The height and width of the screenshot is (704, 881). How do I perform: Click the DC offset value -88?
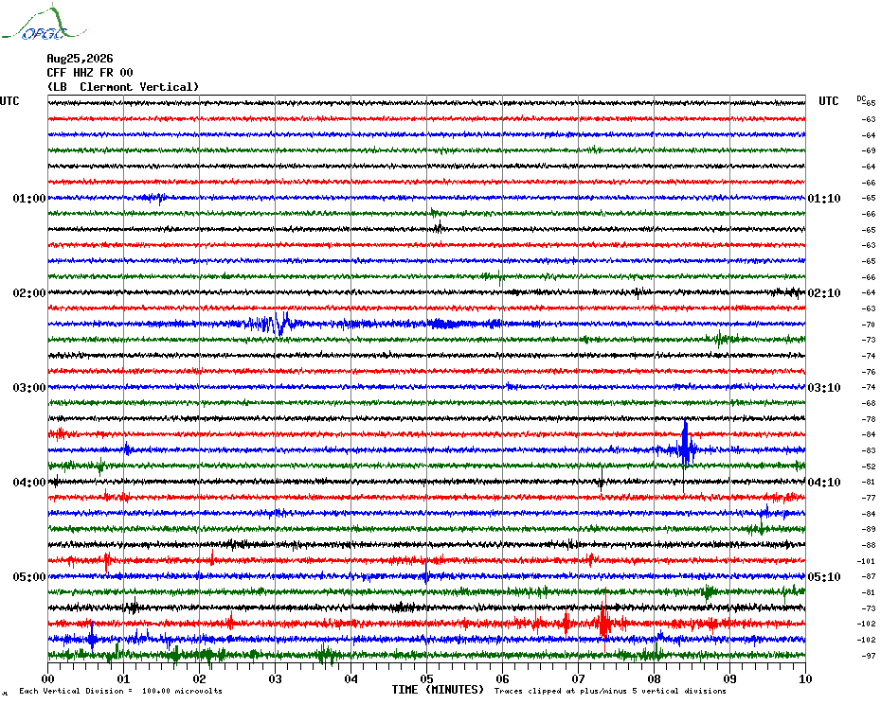(x=870, y=545)
